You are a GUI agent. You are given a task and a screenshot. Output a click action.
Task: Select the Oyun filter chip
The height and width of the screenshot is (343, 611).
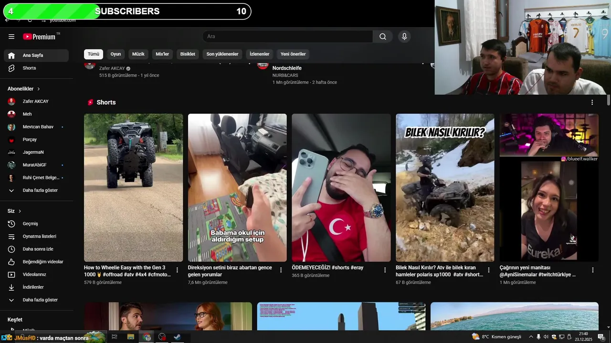point(116,54)
